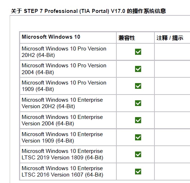This screenshot has width=190, height=183.
Task: Click the 注释 / 提示 column header
Action: point(170,38)
